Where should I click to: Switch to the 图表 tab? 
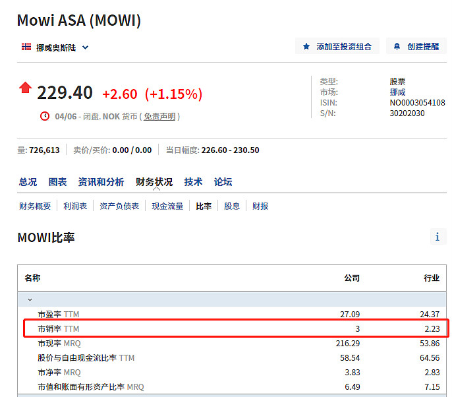(x=58, y=182)
